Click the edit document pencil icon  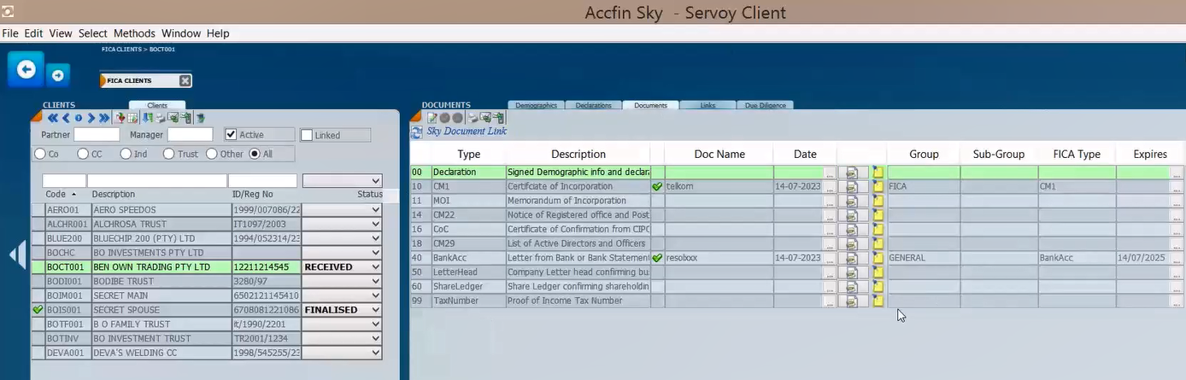pos(432,118)
